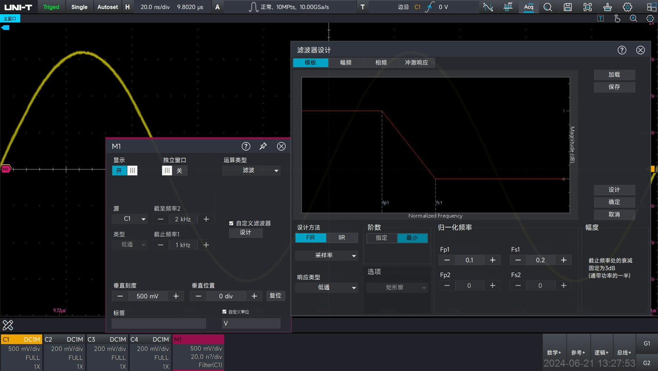Close the M1 math panel

(281, 146)
